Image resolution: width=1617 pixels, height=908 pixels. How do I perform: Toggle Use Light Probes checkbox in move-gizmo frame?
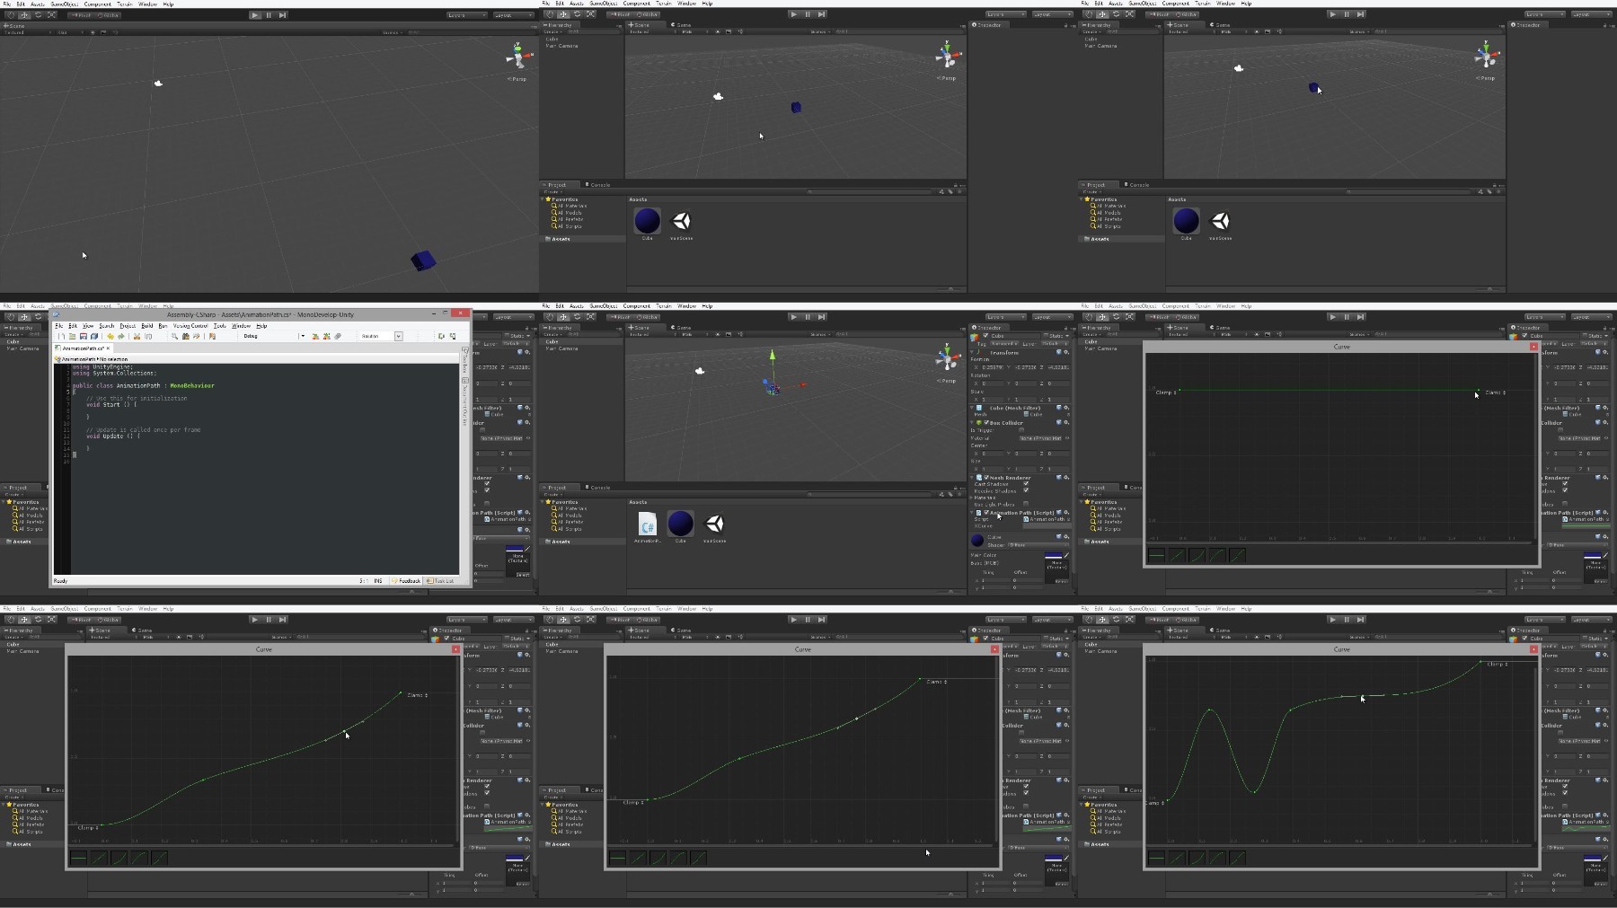click(x=1026, y=504)
